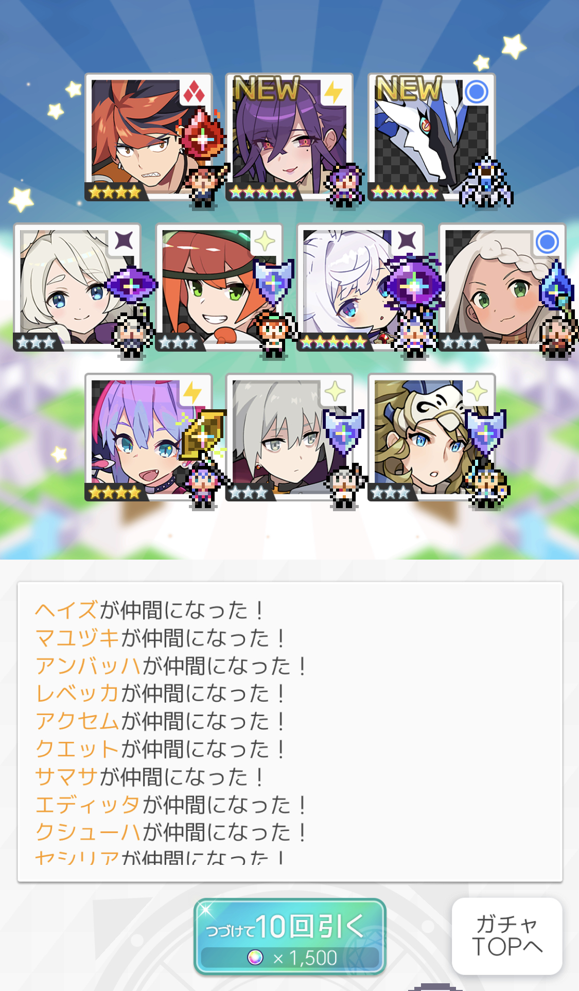This screenshot has height=991, width=579.
Task: Open the purple-haired horned four-star character card
Action: pyautogui.click(x=148, y=437)
